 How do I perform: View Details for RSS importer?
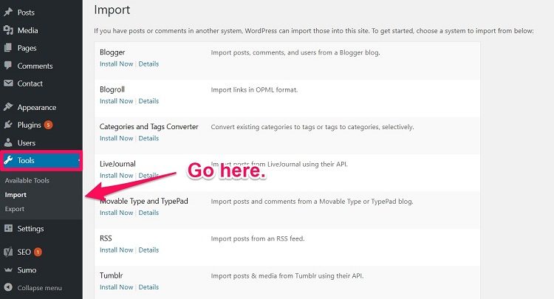click(x=148, y=250)
